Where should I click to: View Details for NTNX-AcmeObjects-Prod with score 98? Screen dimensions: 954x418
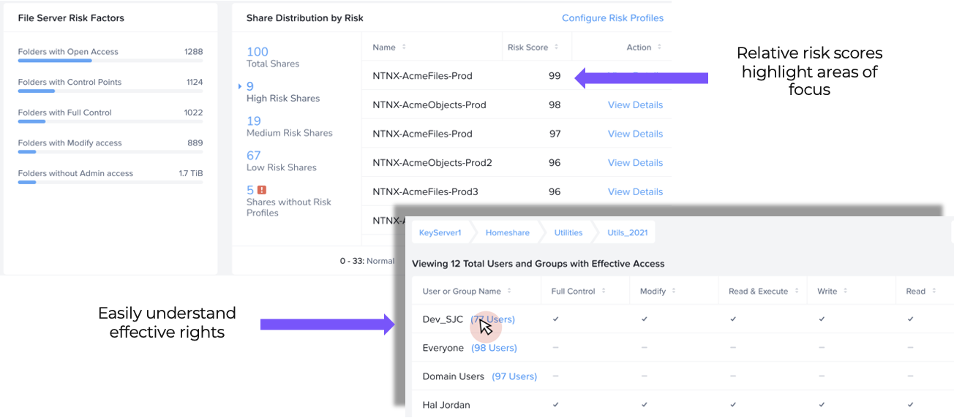pos(635,104)
